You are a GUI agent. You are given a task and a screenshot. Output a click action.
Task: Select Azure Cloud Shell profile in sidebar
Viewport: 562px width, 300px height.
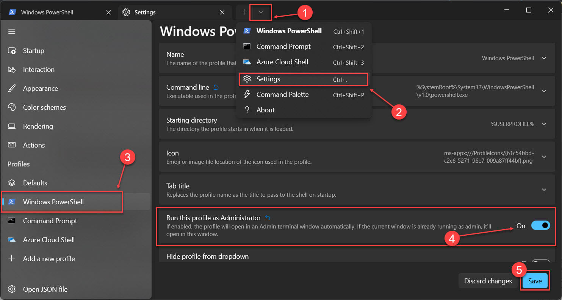coord(76,240)
